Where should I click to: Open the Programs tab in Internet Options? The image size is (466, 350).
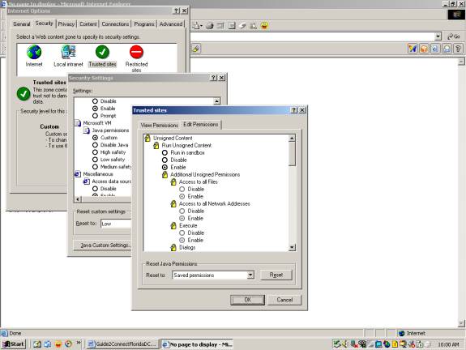coord(144,24)
